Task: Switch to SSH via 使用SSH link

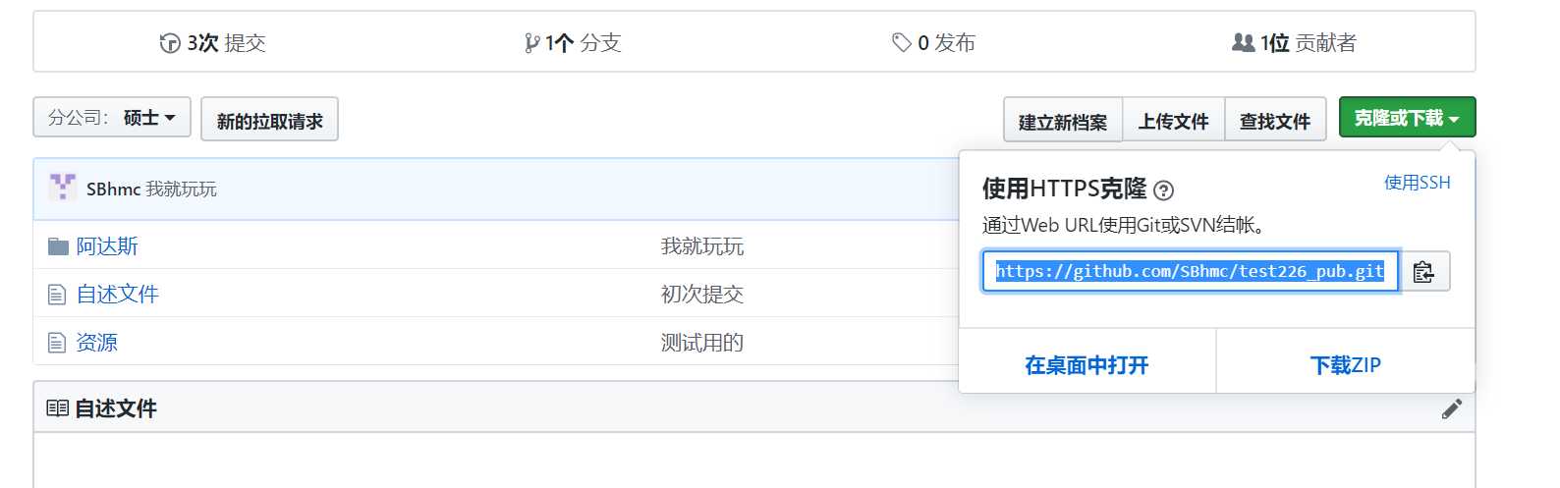Action: (1417, 183)
